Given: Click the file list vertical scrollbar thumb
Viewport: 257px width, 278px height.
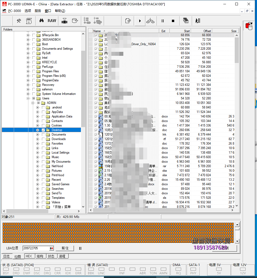Looking at the screenshot, I should 237,50.
